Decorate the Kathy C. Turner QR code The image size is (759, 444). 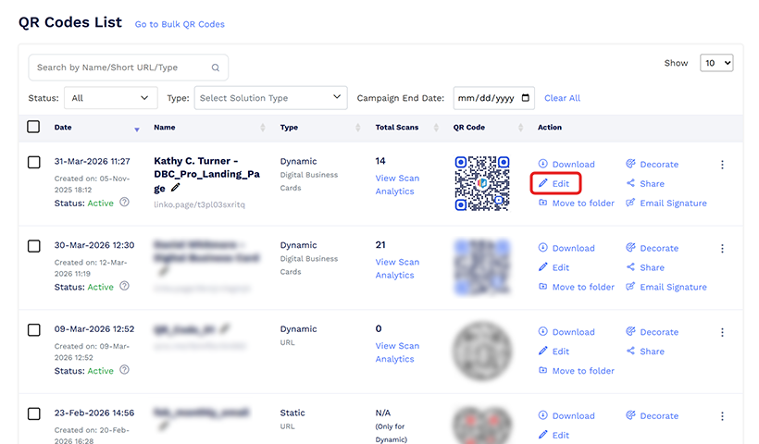[652, 164]
